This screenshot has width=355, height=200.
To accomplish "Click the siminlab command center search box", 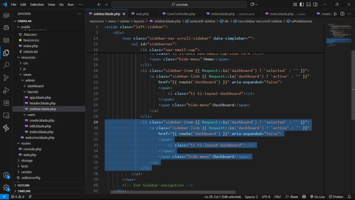I will [179, 4].
